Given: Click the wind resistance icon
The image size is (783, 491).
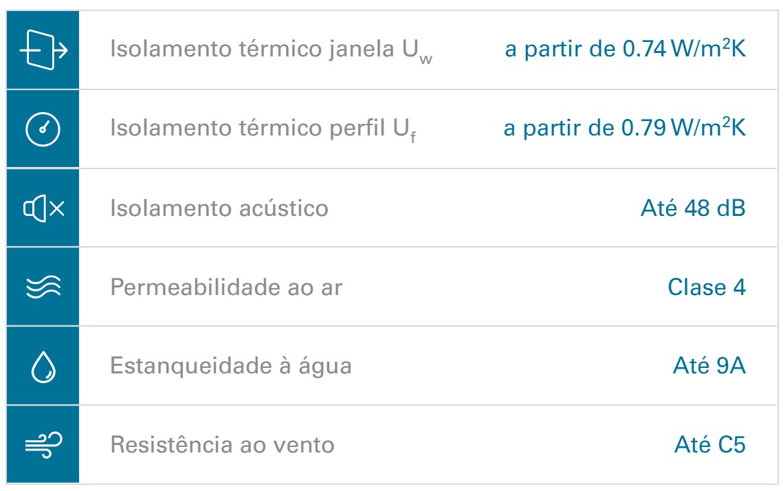Looking at the screenshot, I should pos(44,444).
